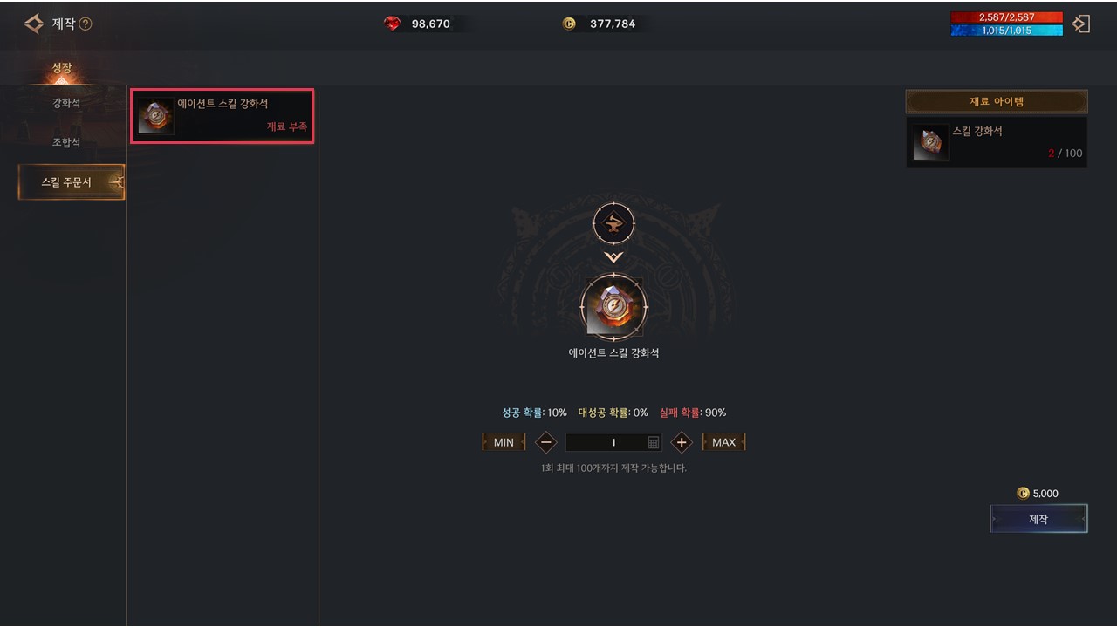
Task: Open the help question mark next to 제작
Action: coord(86,24)
